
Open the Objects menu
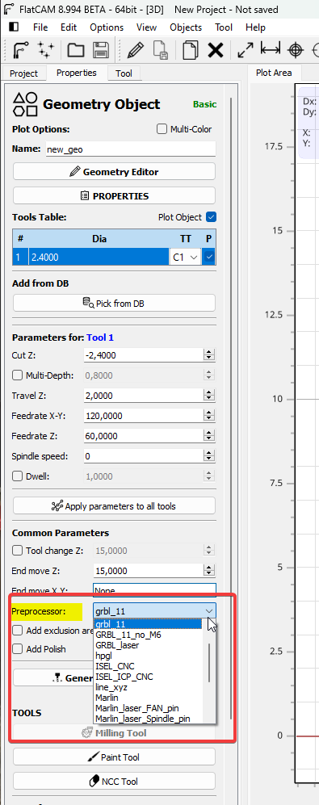point(186,27)
